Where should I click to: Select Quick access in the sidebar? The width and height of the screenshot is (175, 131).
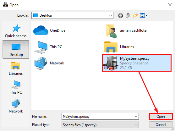pos(16,31)
